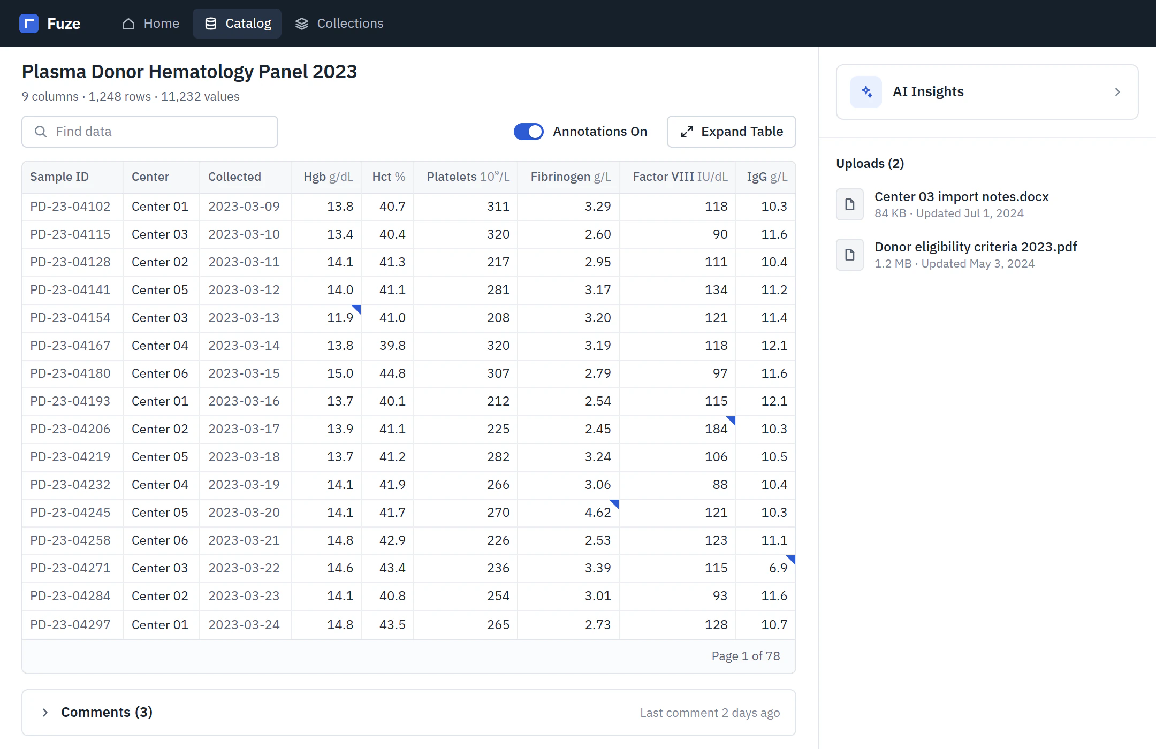Click the Center column header
Screen dimensions: 1156x749
pos(162,177)
